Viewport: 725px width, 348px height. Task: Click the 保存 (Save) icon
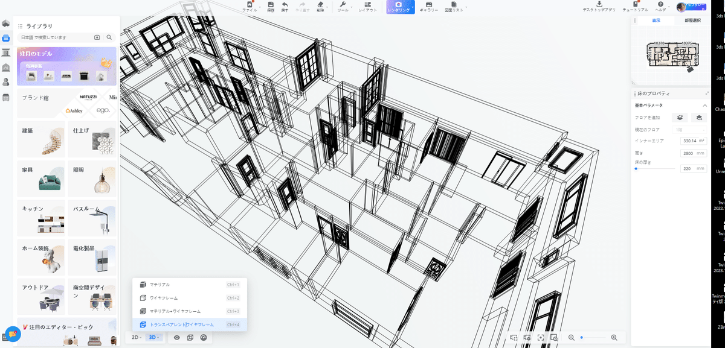(270, 4)
